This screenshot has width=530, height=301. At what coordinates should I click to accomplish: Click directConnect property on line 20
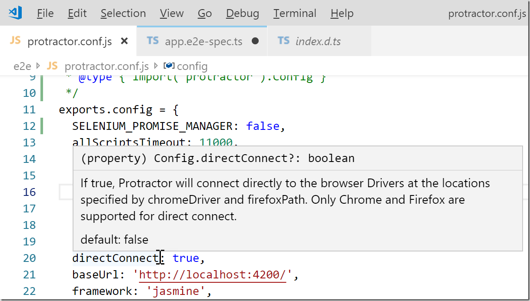(115, 258)
